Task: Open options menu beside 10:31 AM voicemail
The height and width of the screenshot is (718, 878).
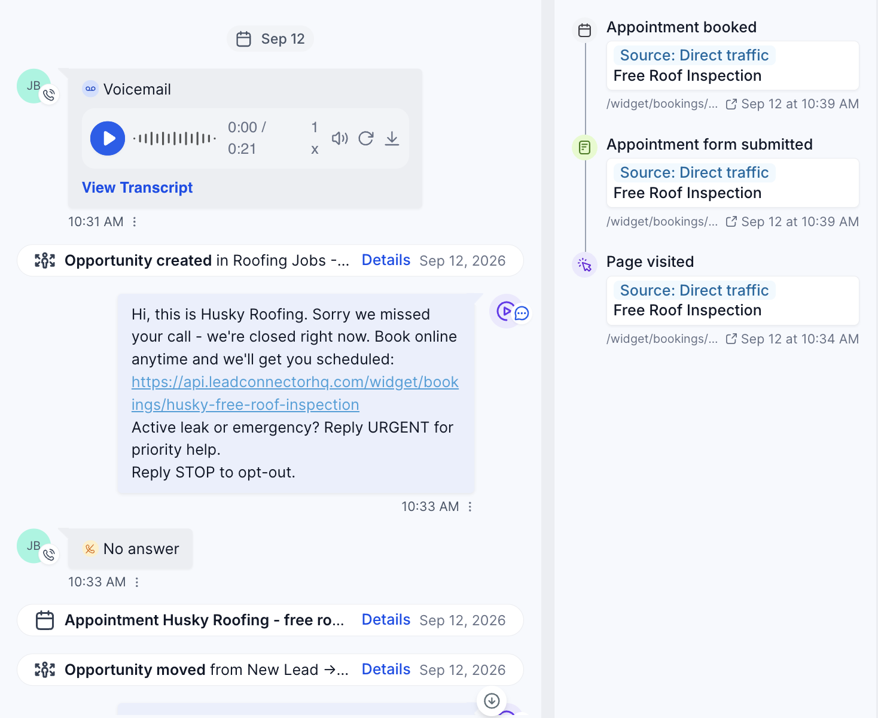Action: [x=135, y=222]
